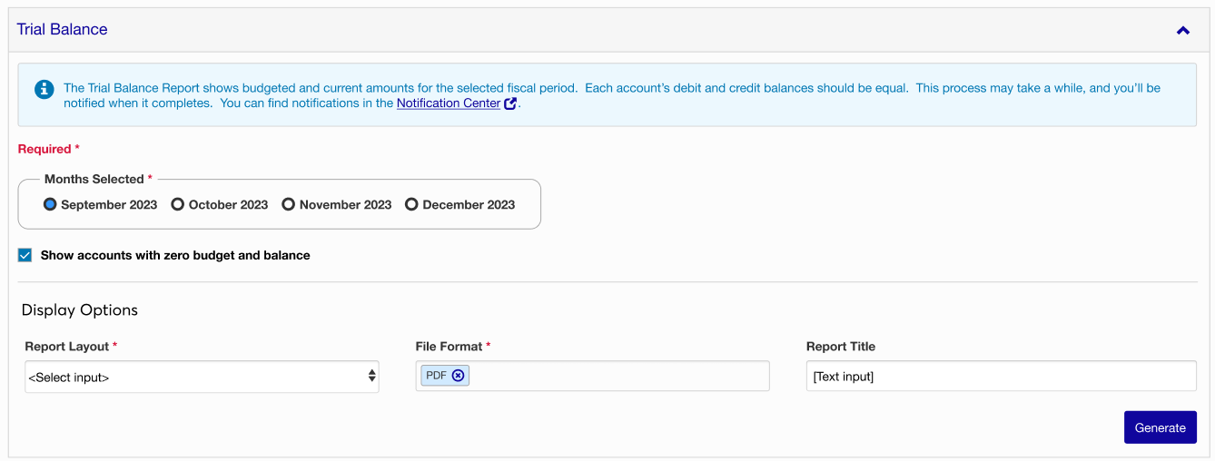Click inside the File Format field
The height and width of the screenshot is (461, 1215).
[617, 376]
